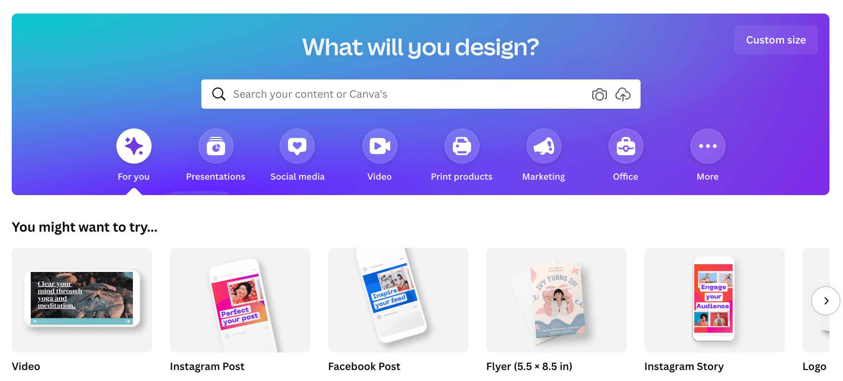Viewport: 843px width, 381px height.
Task: Open the Custom size button
Action: click(x=776, y=40)
